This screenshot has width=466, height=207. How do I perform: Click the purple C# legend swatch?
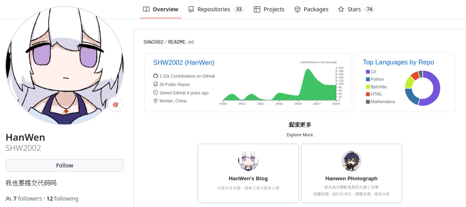coord(368,72)
